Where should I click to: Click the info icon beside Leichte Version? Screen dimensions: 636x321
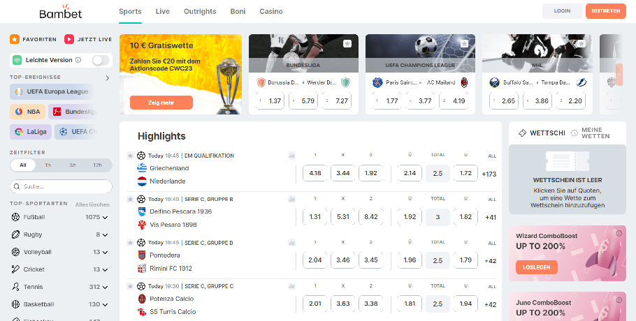(x=78, y=60)
